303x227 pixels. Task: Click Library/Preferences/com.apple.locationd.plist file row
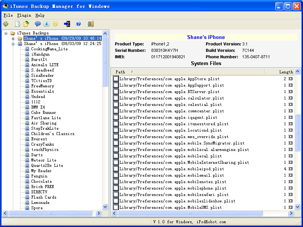point(203,130)
